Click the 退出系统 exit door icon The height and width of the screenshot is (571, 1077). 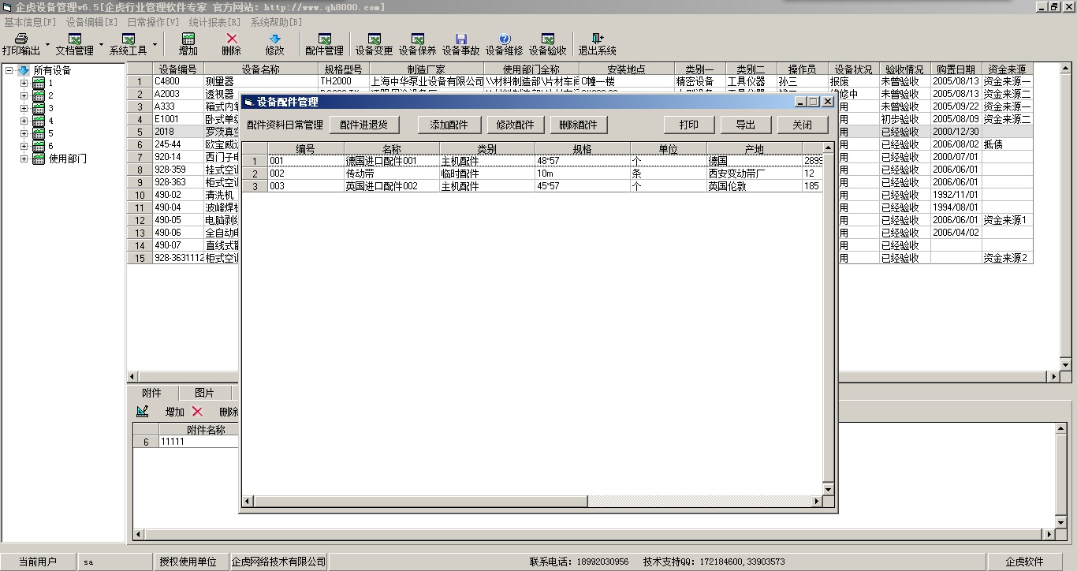click(598, 39)
